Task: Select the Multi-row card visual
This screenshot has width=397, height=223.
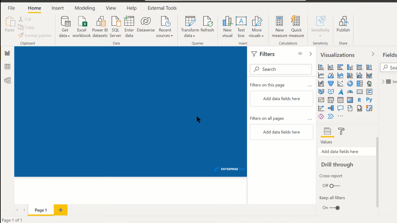Action: click(x=369, y=92)
